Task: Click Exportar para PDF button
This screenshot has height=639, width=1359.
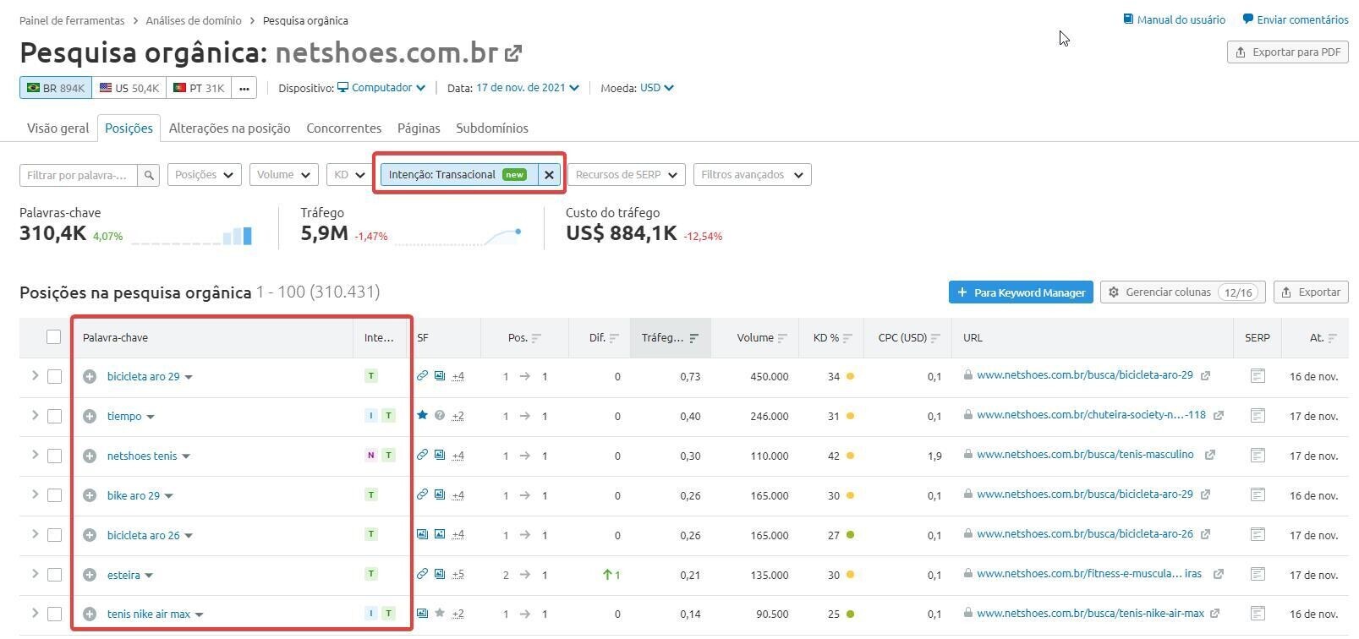Action: click(x=1287, y=52)
